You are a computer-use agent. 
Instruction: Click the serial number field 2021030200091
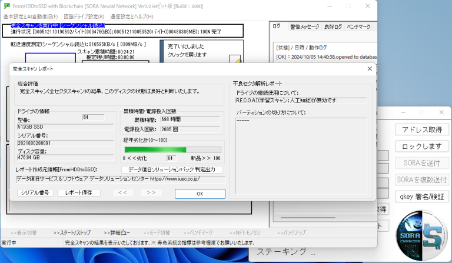coord(65,143)
